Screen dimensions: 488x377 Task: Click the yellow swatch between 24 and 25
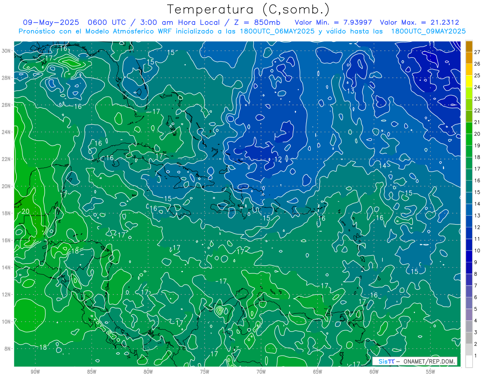(x=469, y=81)
